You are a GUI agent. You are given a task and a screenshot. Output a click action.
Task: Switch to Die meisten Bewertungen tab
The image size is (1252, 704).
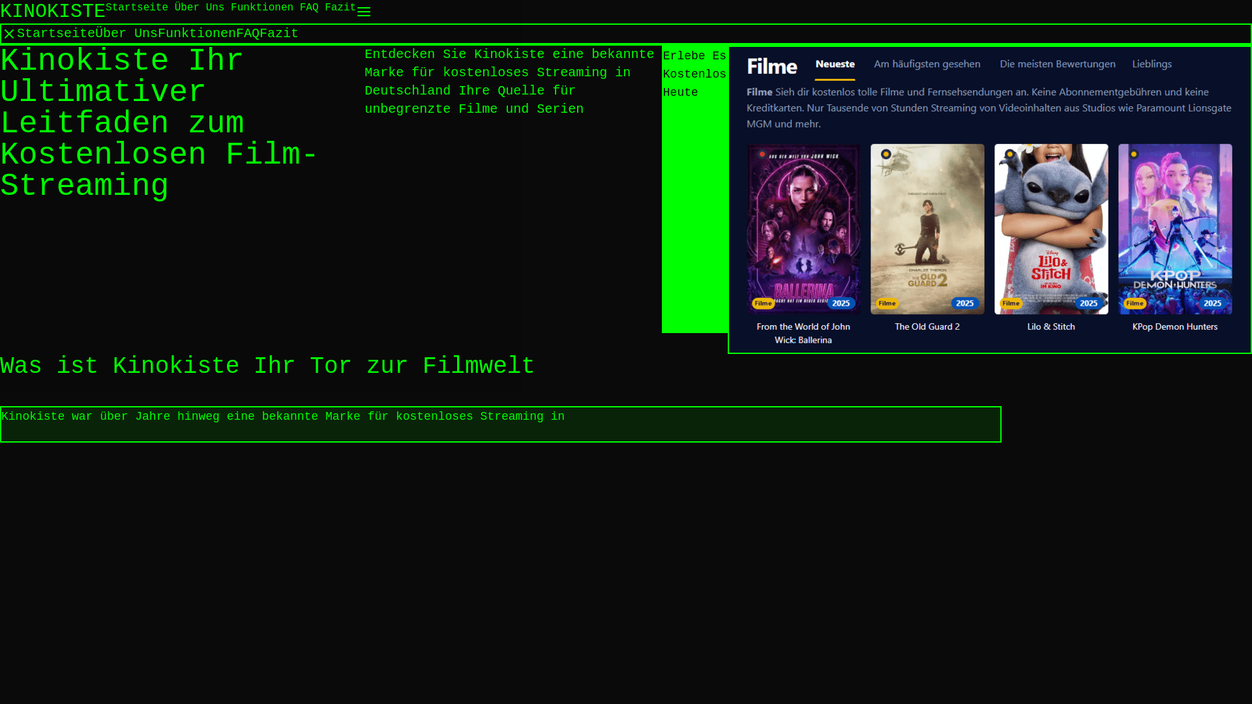pos(1057,64)
